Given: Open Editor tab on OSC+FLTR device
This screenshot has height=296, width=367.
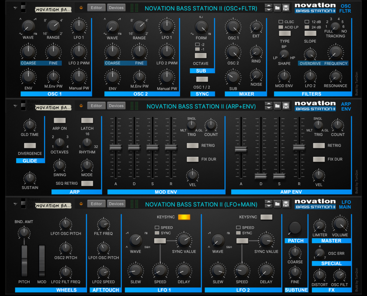Looking at the screenshot, I should [96, 8].
